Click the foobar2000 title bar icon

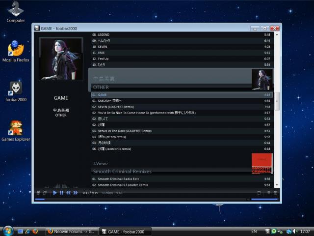point(37,29)
